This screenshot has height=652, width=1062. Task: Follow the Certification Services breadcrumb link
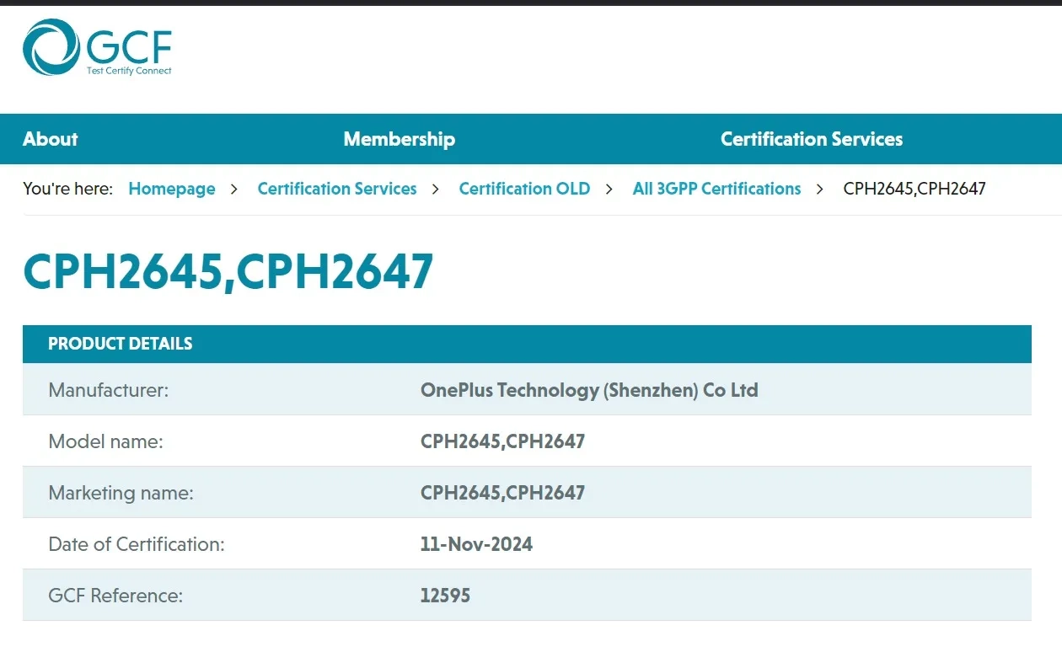337,189
